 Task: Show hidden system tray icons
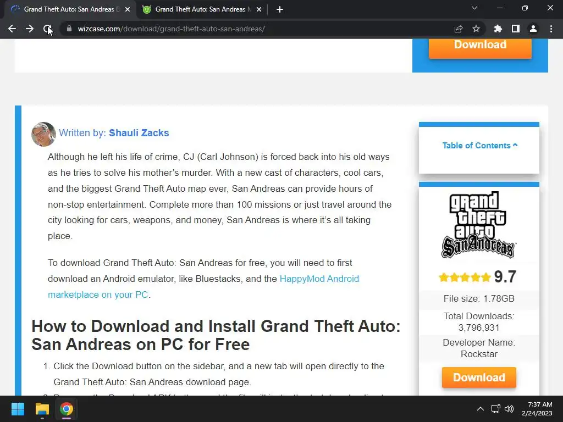[x=481, y=409]
